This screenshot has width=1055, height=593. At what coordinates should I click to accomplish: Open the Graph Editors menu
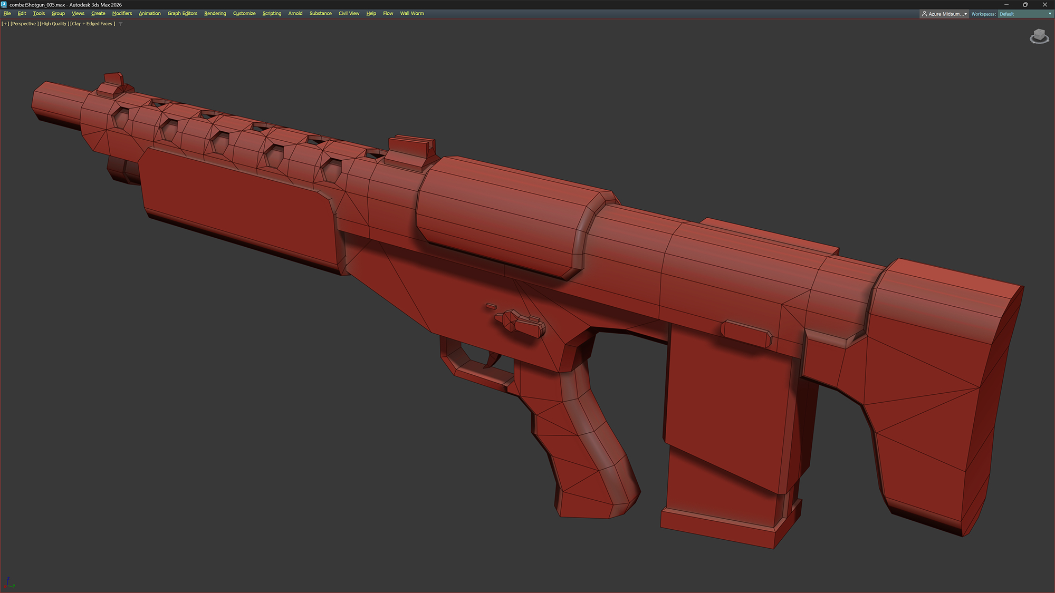(182, 14)
